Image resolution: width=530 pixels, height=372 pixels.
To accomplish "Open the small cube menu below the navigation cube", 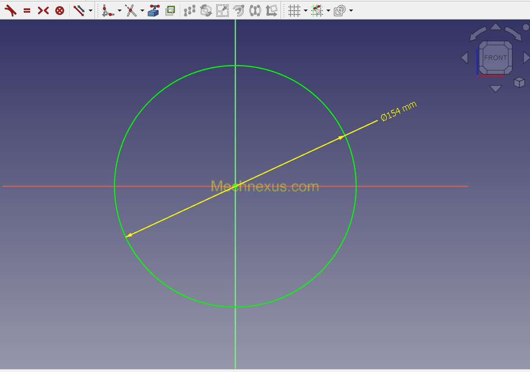I will 519,82.
